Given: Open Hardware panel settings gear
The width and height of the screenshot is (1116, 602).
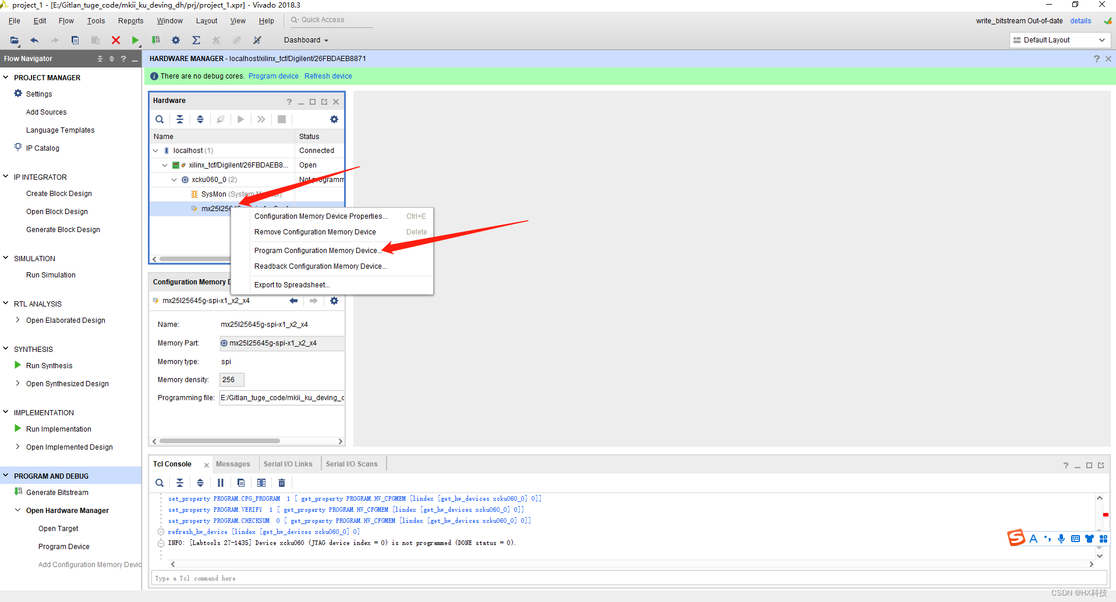Looking at the screenshot, I should 334,119.
